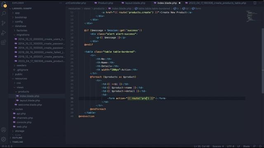This screenshot has width=264, height=148.
Task: Open the Extensions view
Action: pyautogui.click(x=4, y=42)
